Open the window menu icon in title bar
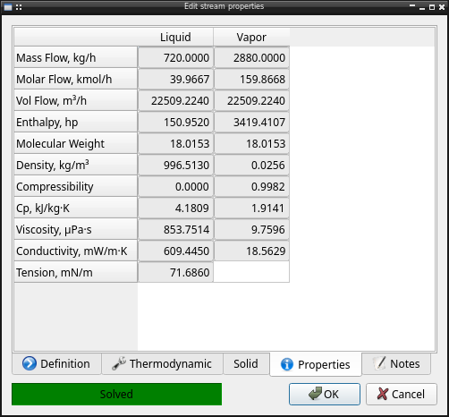Viewport: 449px width, 417px height. 8,7
